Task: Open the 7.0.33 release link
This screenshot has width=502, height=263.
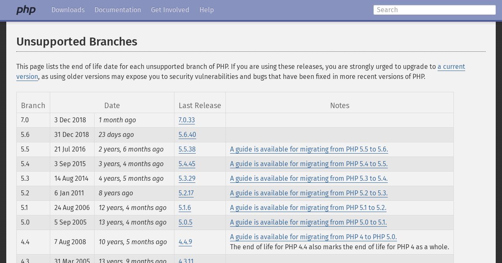Action: point(187,120)
